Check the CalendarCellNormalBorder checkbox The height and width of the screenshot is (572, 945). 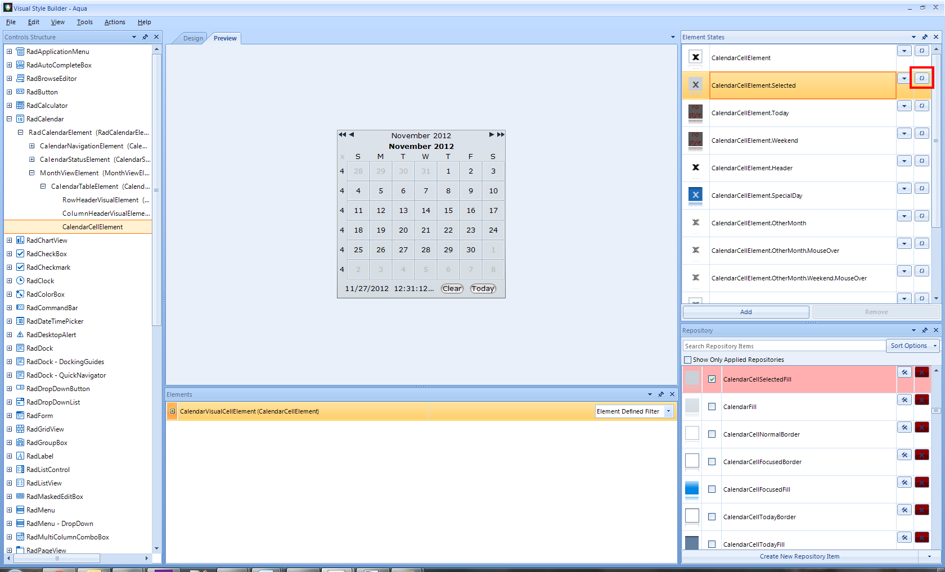(x=712, y=434)
